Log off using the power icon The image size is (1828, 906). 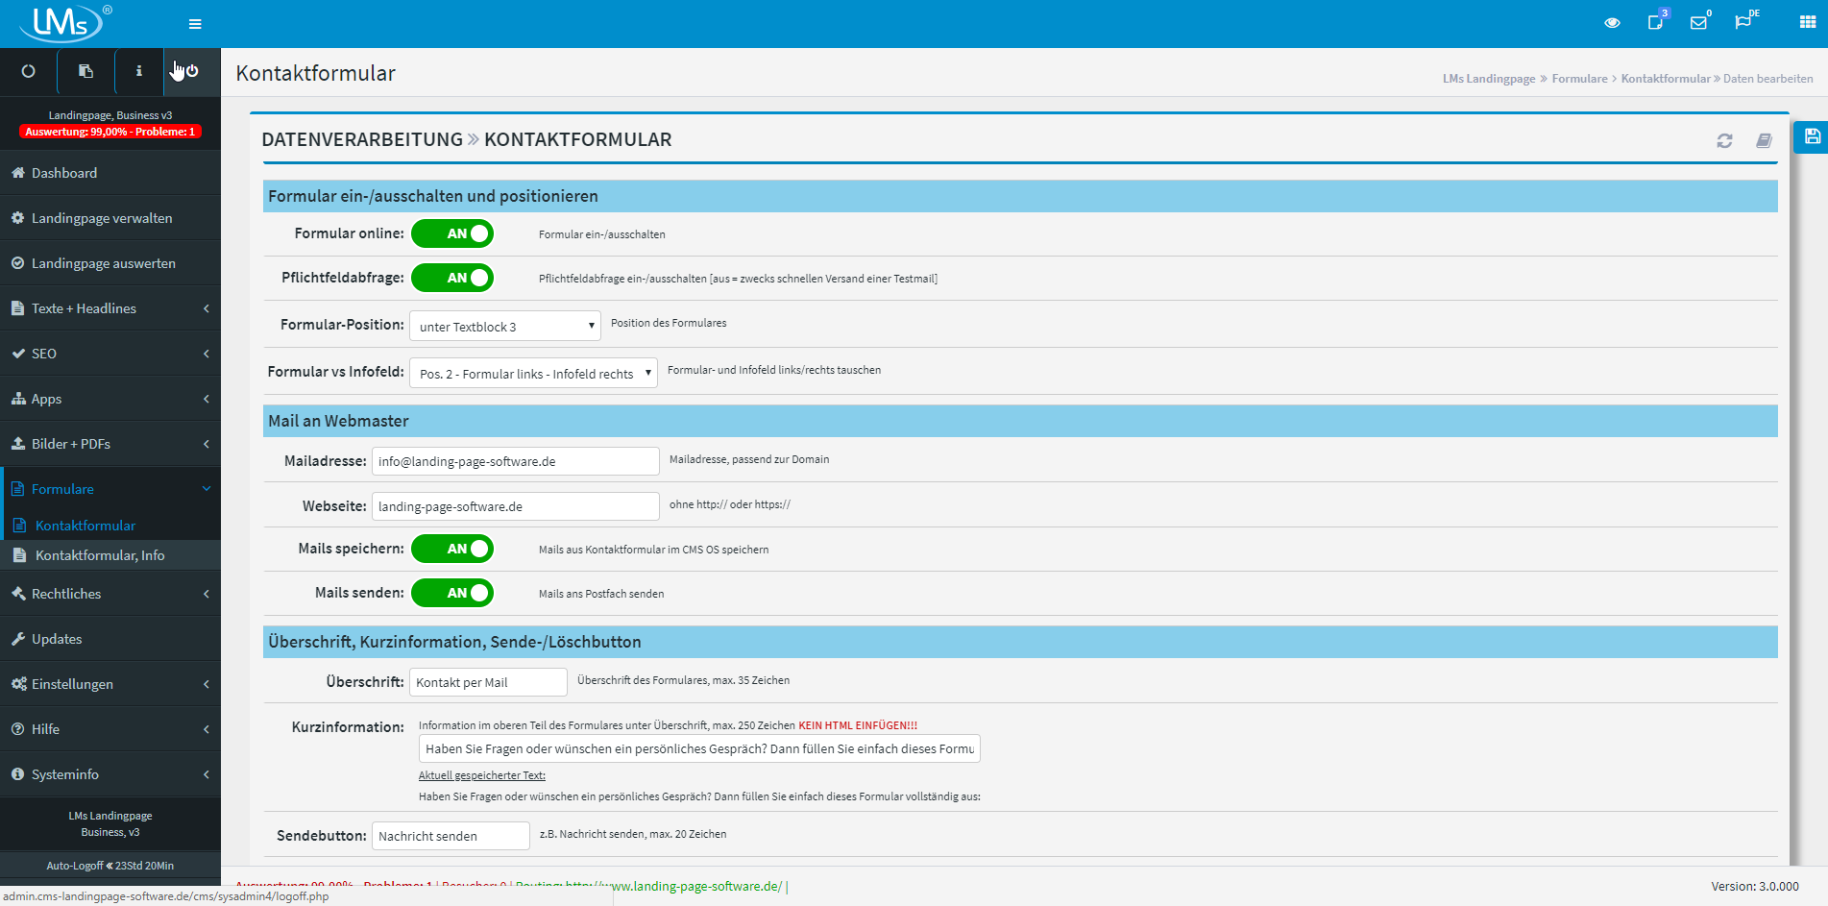point(191,71)
